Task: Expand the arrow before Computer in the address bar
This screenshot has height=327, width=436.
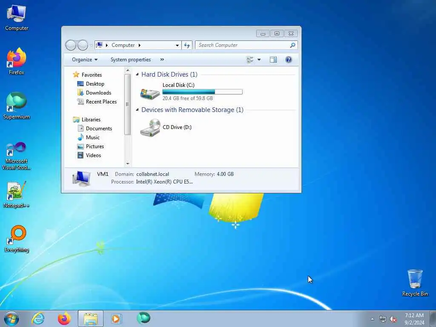Action: [107, 45]
